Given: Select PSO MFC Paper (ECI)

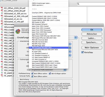Looking at the screenshot, I should [49, 44].
